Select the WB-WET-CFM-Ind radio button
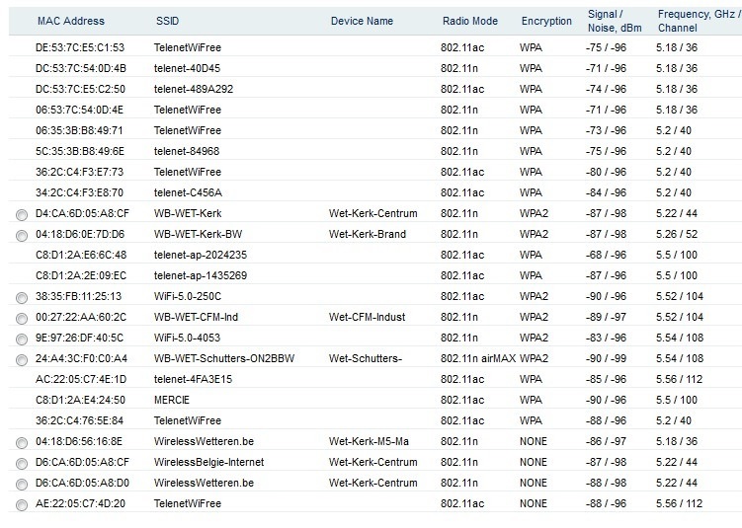 [x=22, y=319]
